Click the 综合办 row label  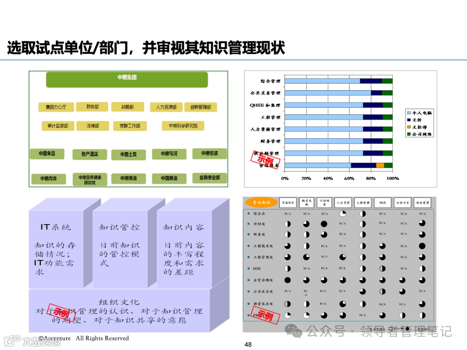click(259, 214)
